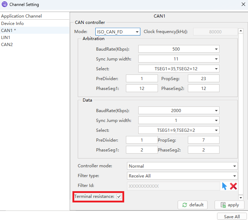This screenshot has height=220, width=248.
Task: Expand the Controller mode dropdown
Action: tap(182, 166)
